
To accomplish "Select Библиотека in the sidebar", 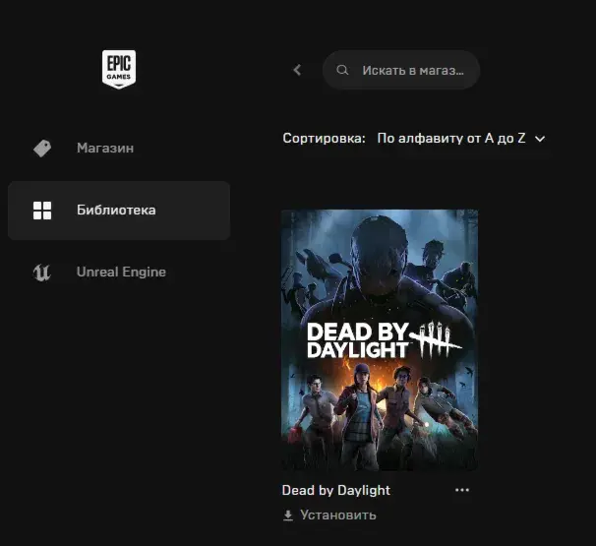I will (x=116, y=210).
